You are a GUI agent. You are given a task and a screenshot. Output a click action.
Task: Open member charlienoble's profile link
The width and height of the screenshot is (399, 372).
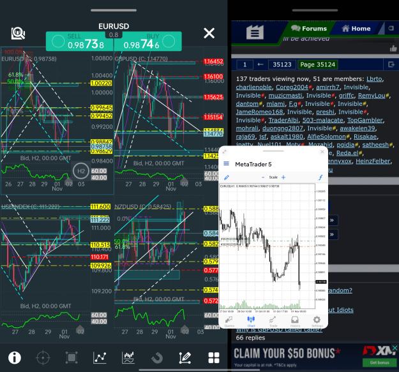click(253, 87)
